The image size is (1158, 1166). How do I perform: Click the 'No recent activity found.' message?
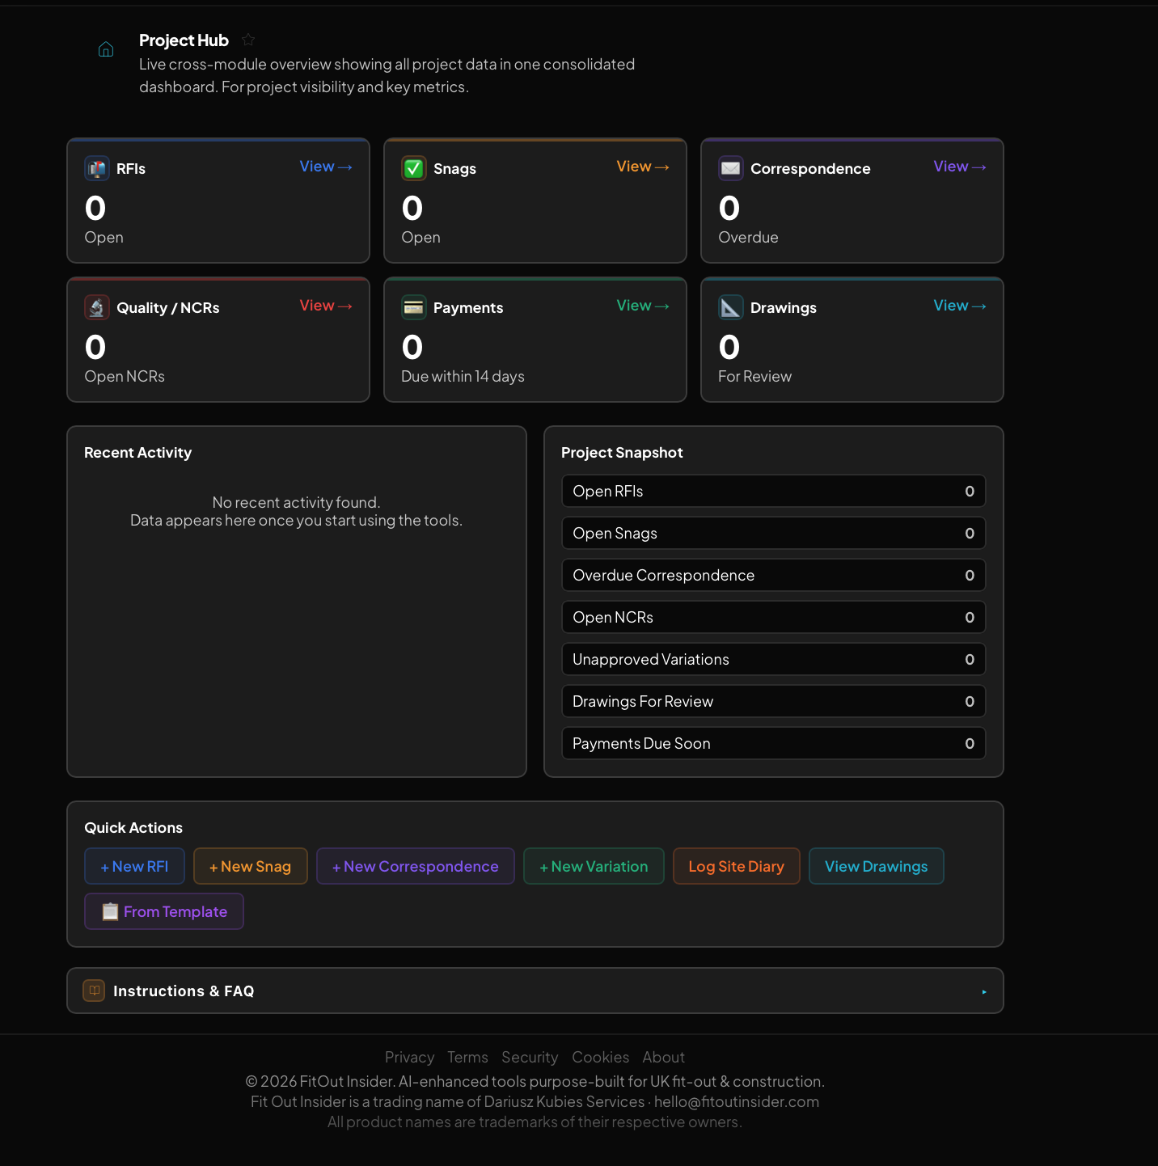pyautogui.click(x=296, y=502)
